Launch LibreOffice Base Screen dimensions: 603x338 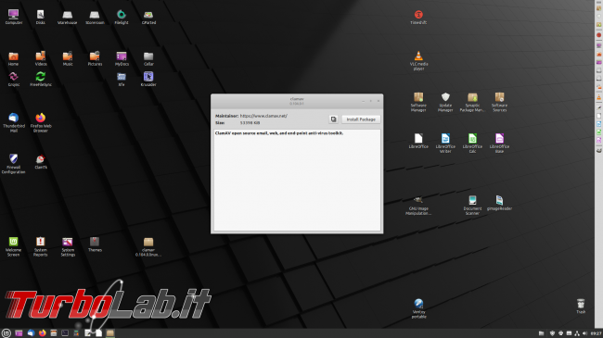[x=499, y=144]
